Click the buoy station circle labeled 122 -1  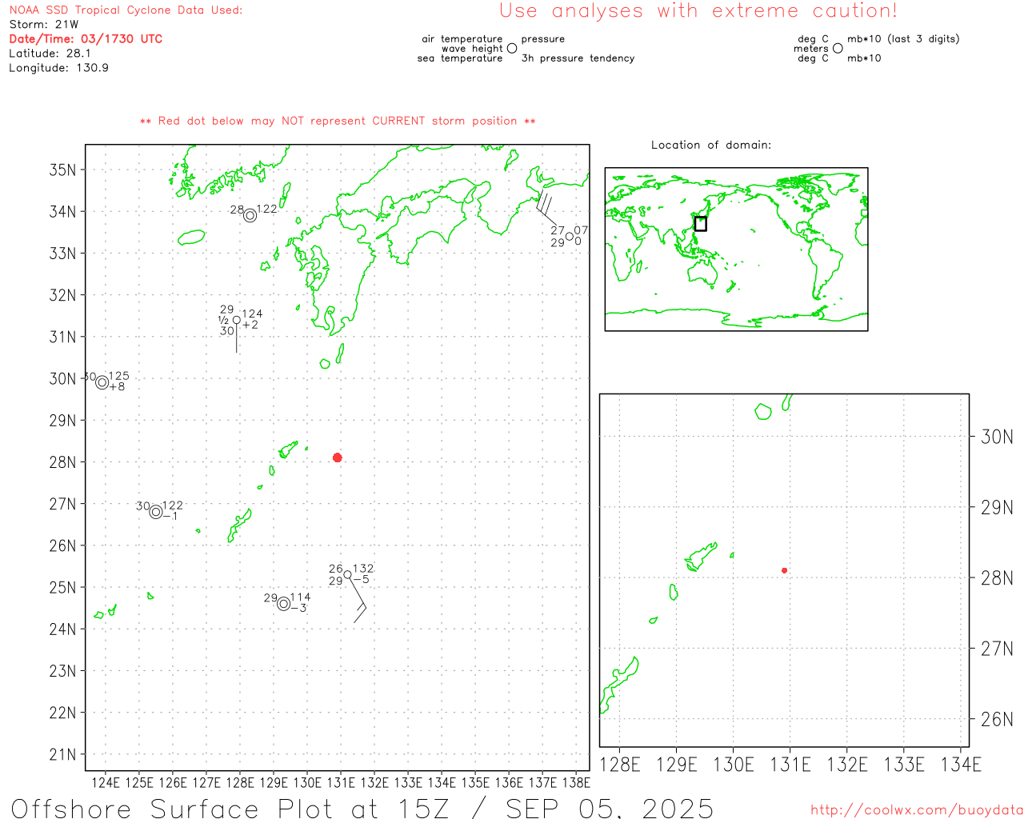pos(156,512)
